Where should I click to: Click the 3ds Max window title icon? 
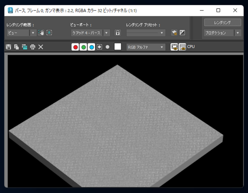tap(10, 10)
